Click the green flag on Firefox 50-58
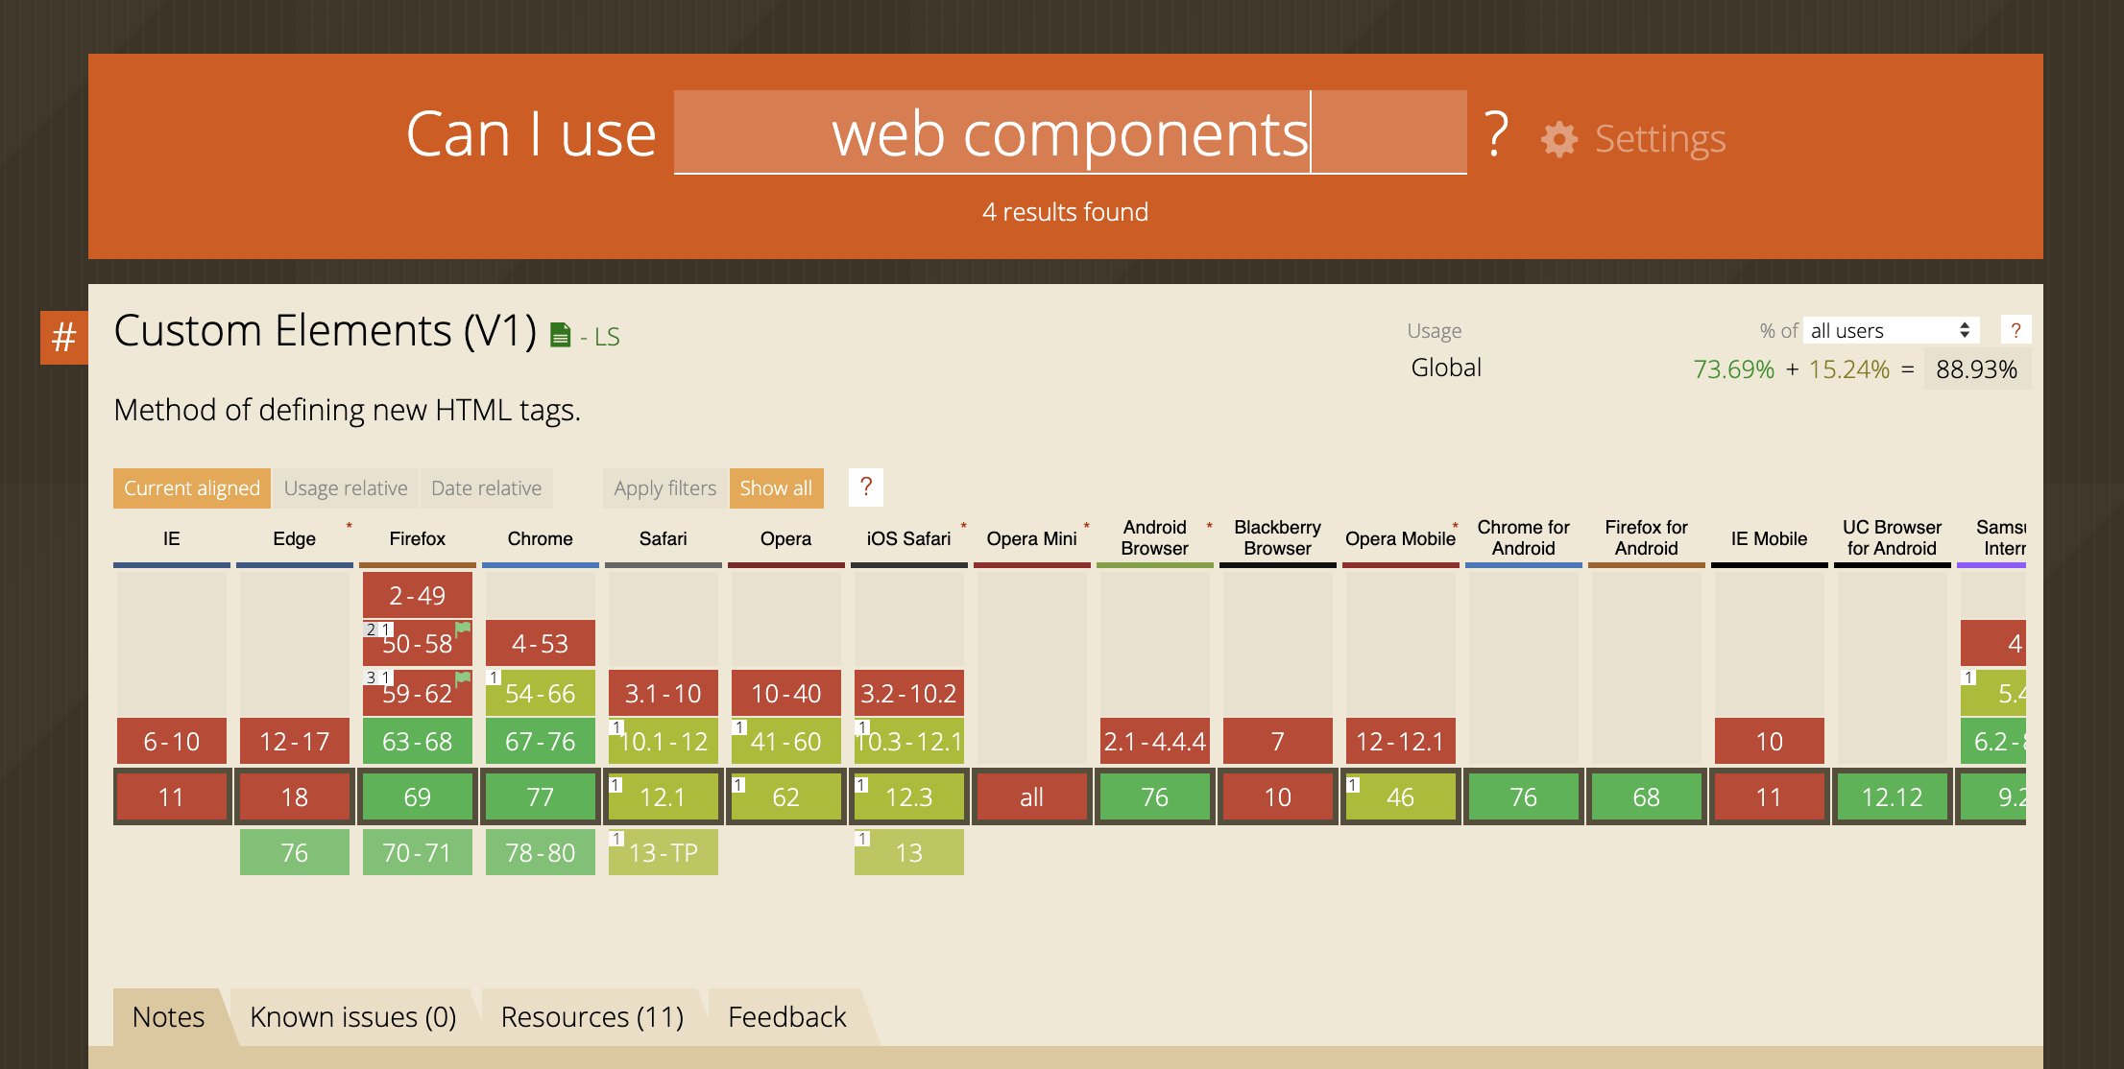2124x1069 pixels. 463,629
